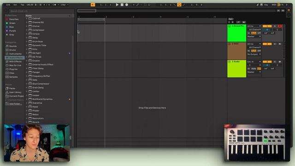This screenshot has height=166, width=295.
Task: Toggle the 3 Audio track activator
Action: pos(267,62)
